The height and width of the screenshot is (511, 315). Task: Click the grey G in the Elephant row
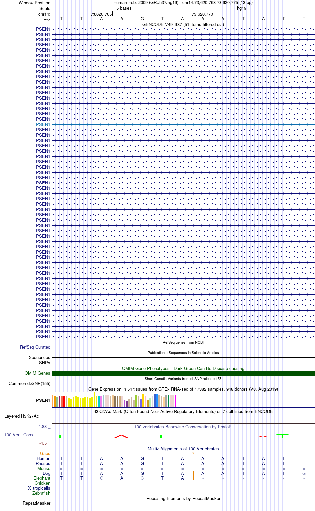coord(102,478)
